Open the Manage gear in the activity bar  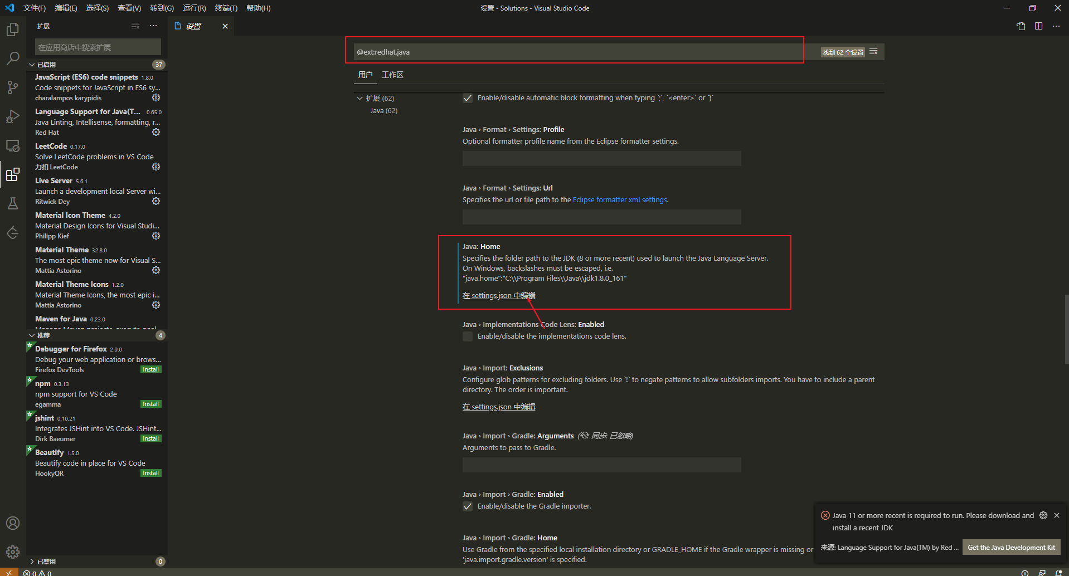(12, 552)
